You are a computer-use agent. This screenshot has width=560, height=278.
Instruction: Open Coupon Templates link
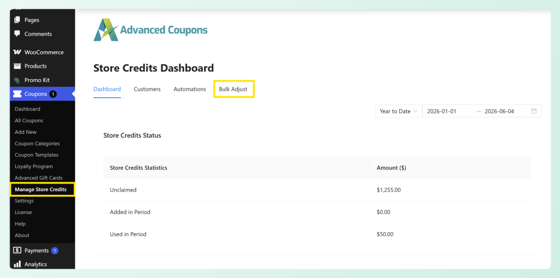tap(37, 155)
